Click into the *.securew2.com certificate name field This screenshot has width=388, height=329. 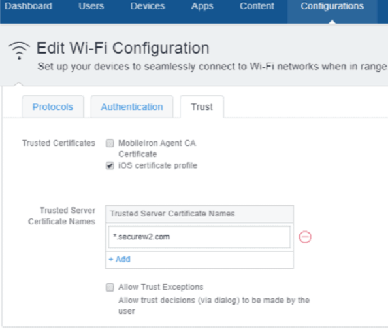(199, 237)
